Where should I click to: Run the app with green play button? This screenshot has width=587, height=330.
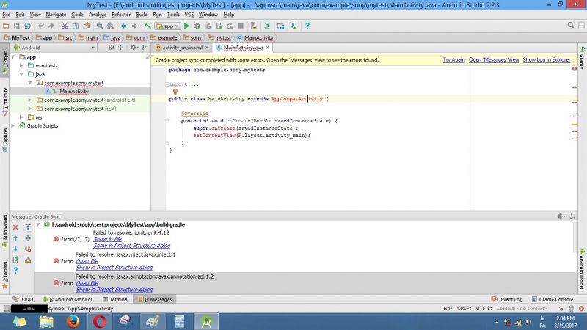[186, 26]
